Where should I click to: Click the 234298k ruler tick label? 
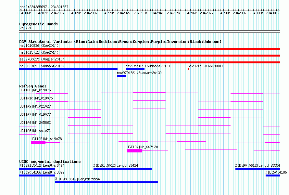223,13
